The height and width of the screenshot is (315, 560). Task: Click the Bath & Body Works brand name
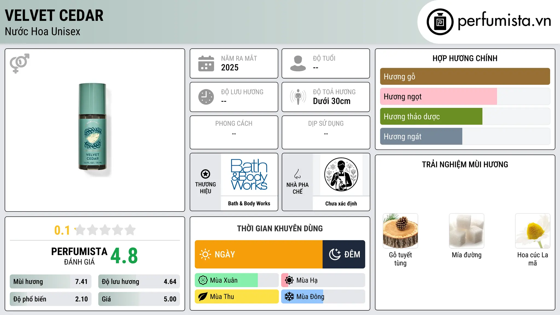point(249,203)
